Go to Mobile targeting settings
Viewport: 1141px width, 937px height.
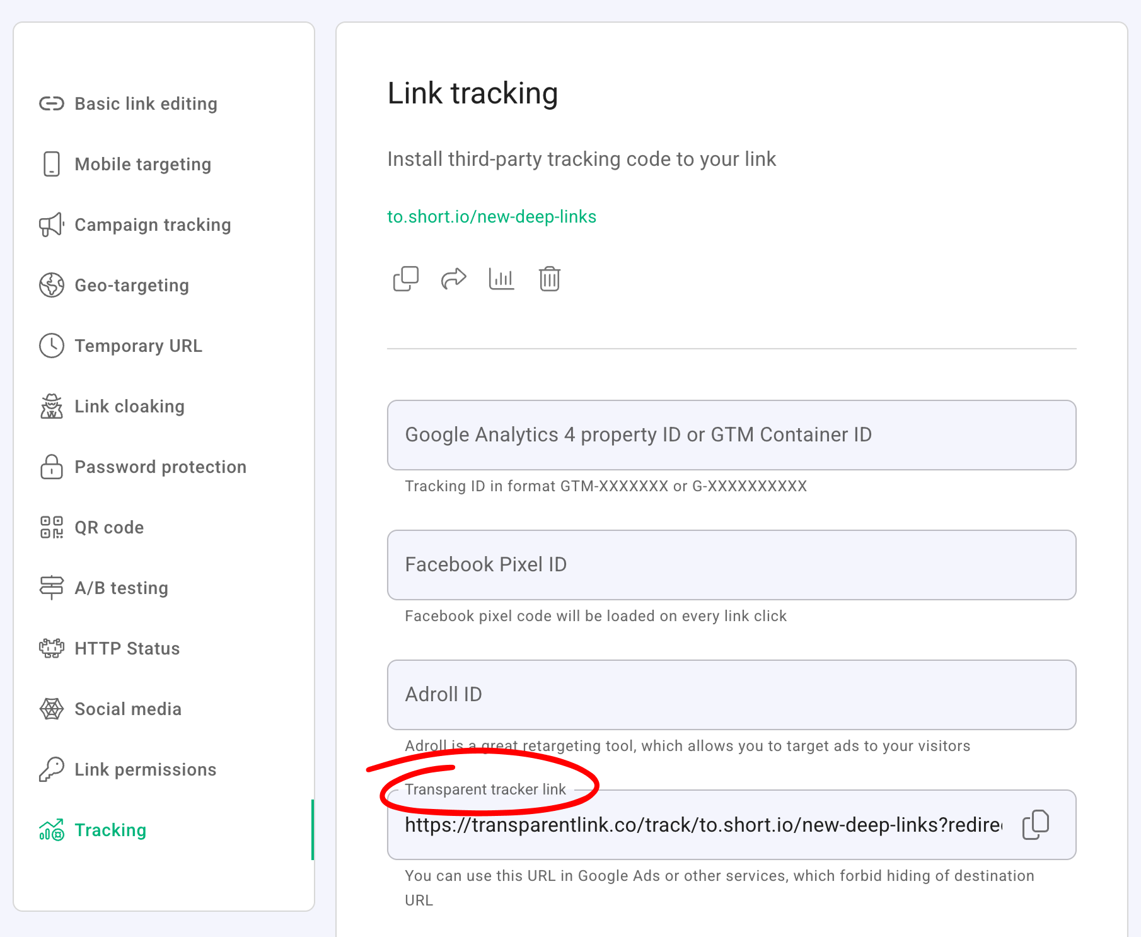pyautogui.click(x=142, y=164)
